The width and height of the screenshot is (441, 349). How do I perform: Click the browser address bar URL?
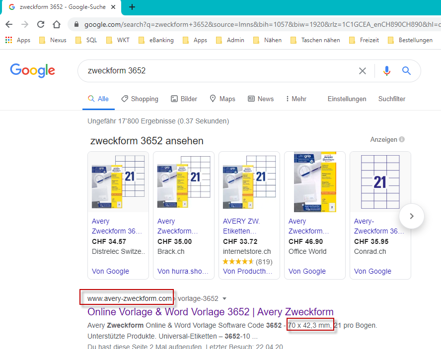tap(262, 24)
